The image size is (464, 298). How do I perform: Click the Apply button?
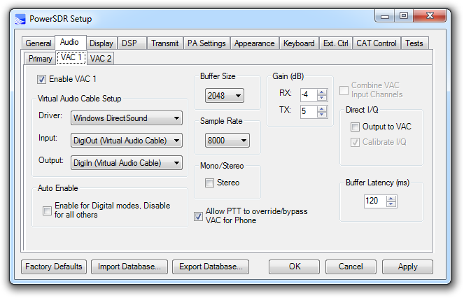coord(407,267)
